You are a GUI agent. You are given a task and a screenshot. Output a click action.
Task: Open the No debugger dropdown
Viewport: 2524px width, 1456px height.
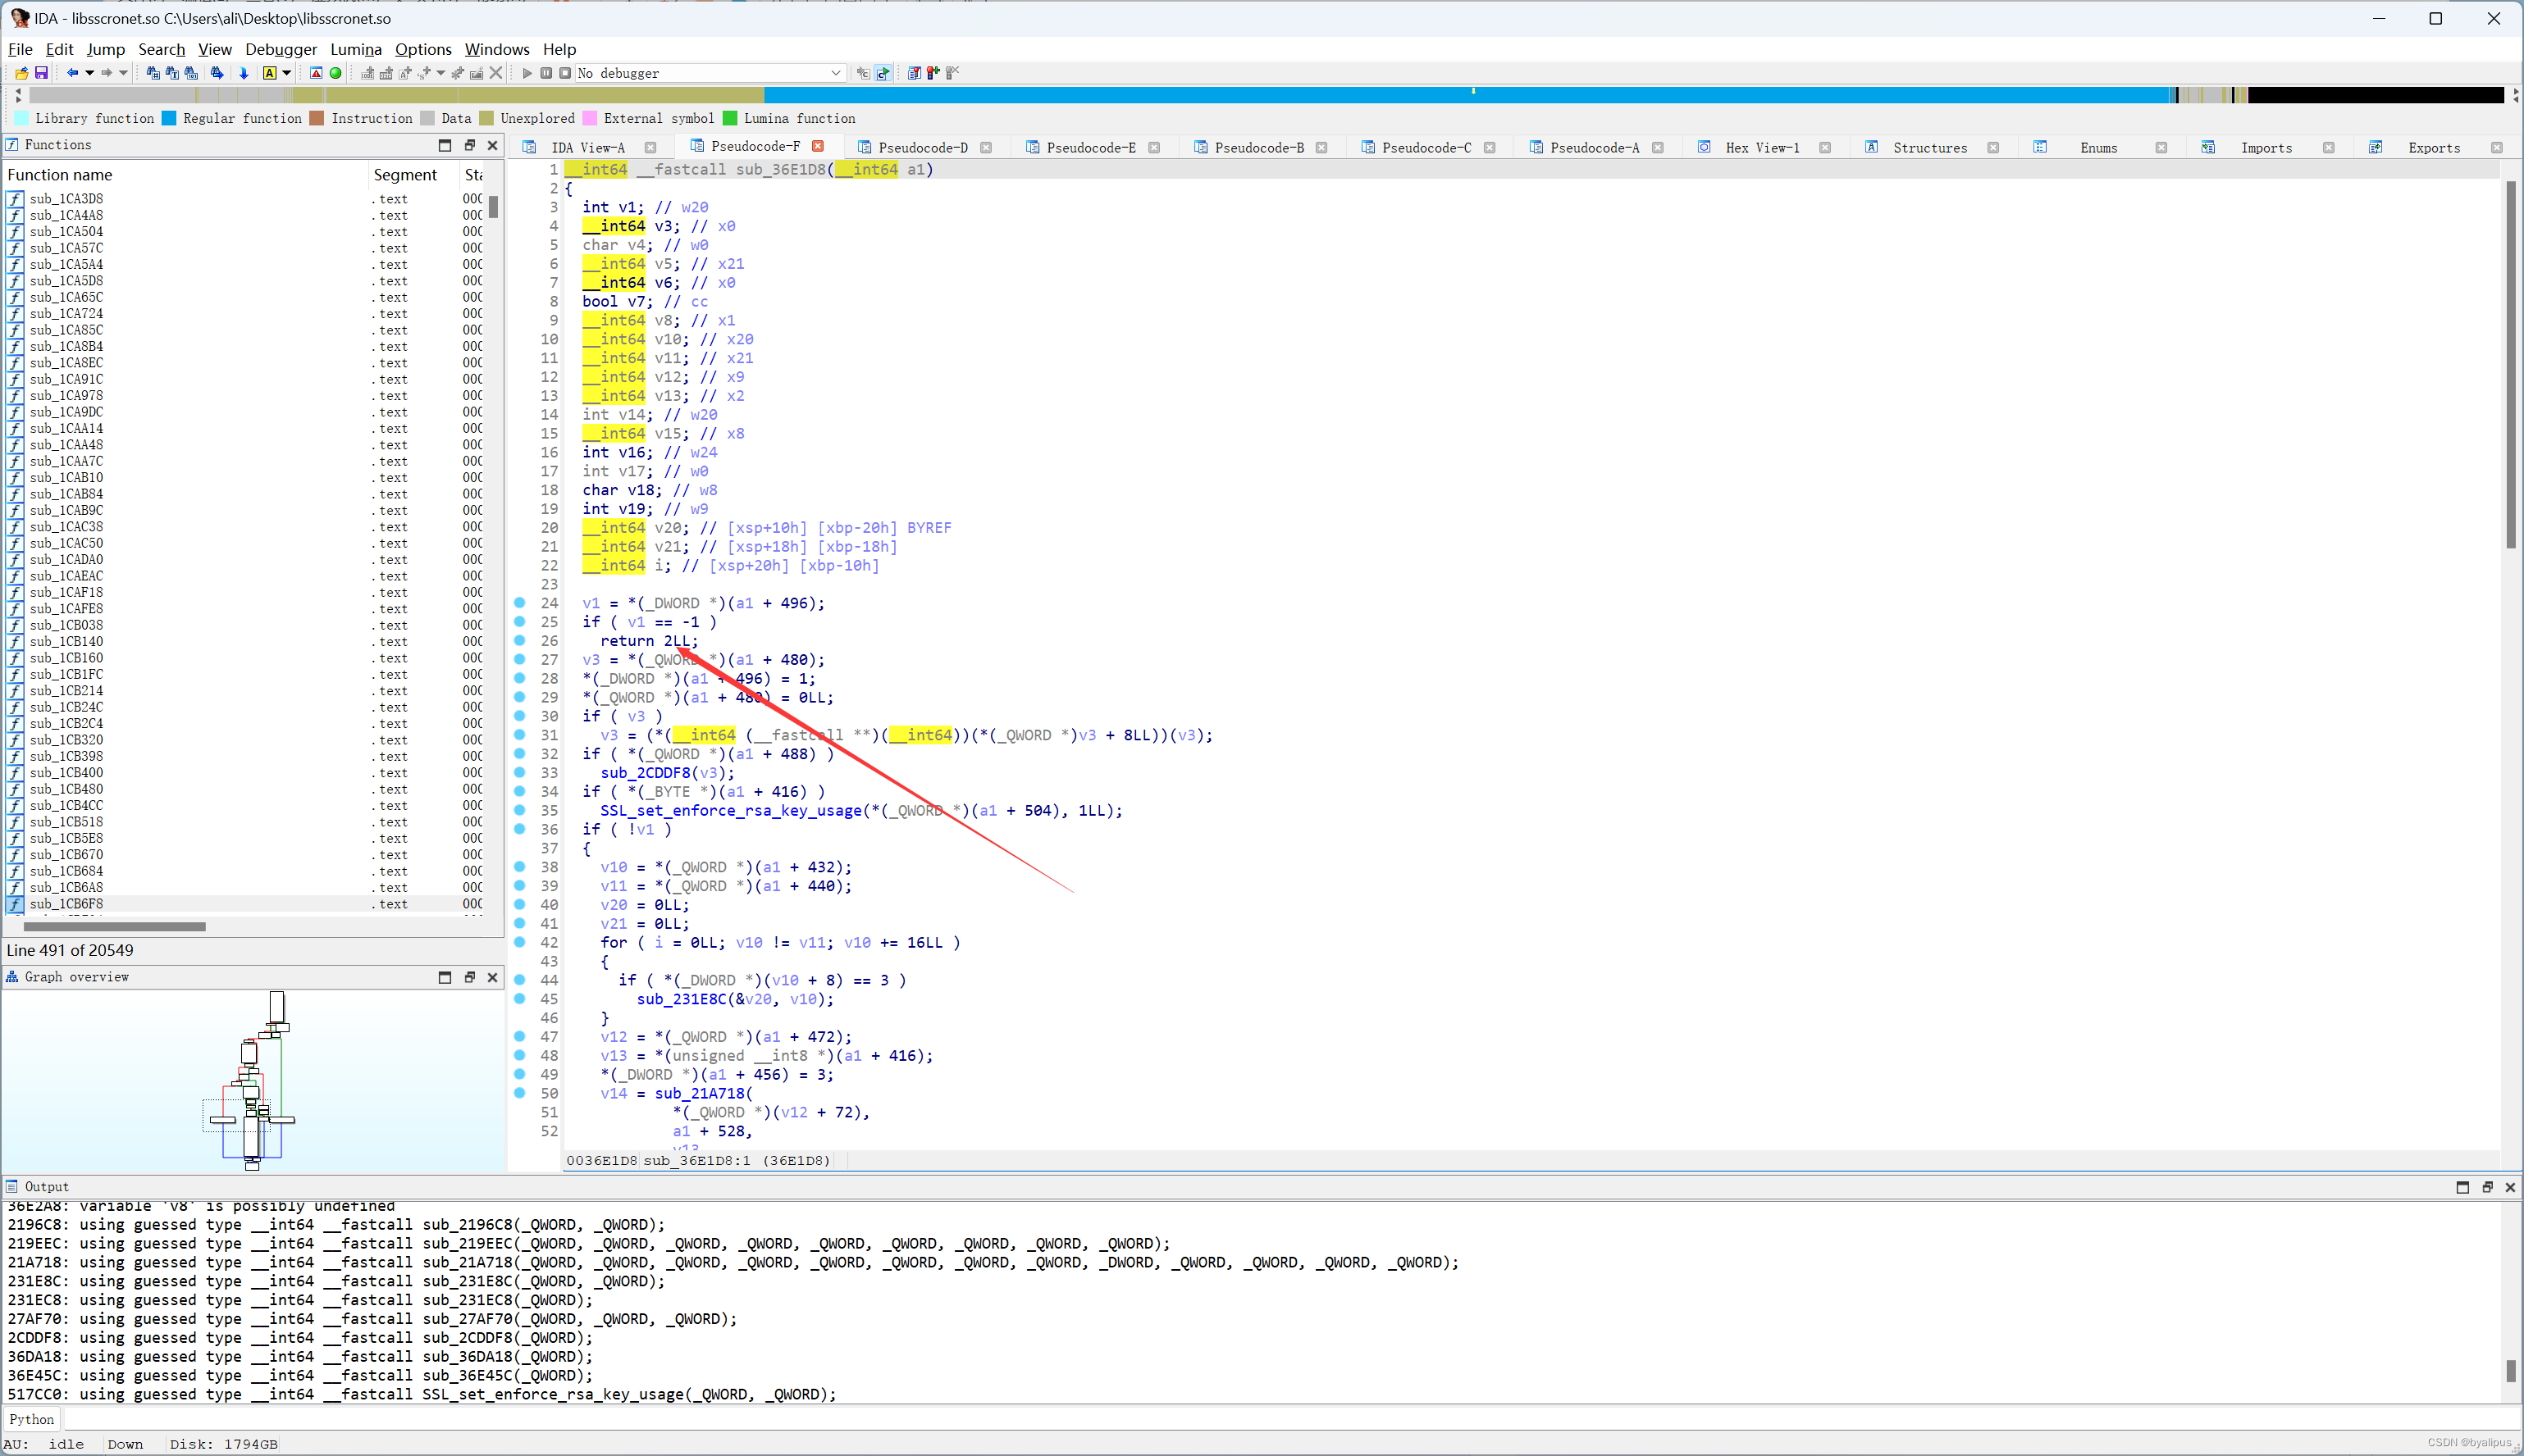[835, 73]
